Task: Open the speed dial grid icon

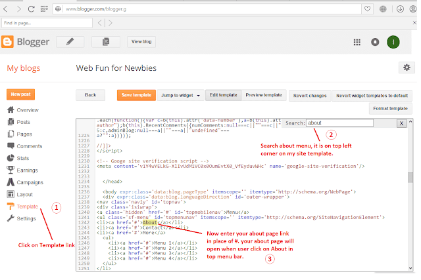Action: coord(44,9)
